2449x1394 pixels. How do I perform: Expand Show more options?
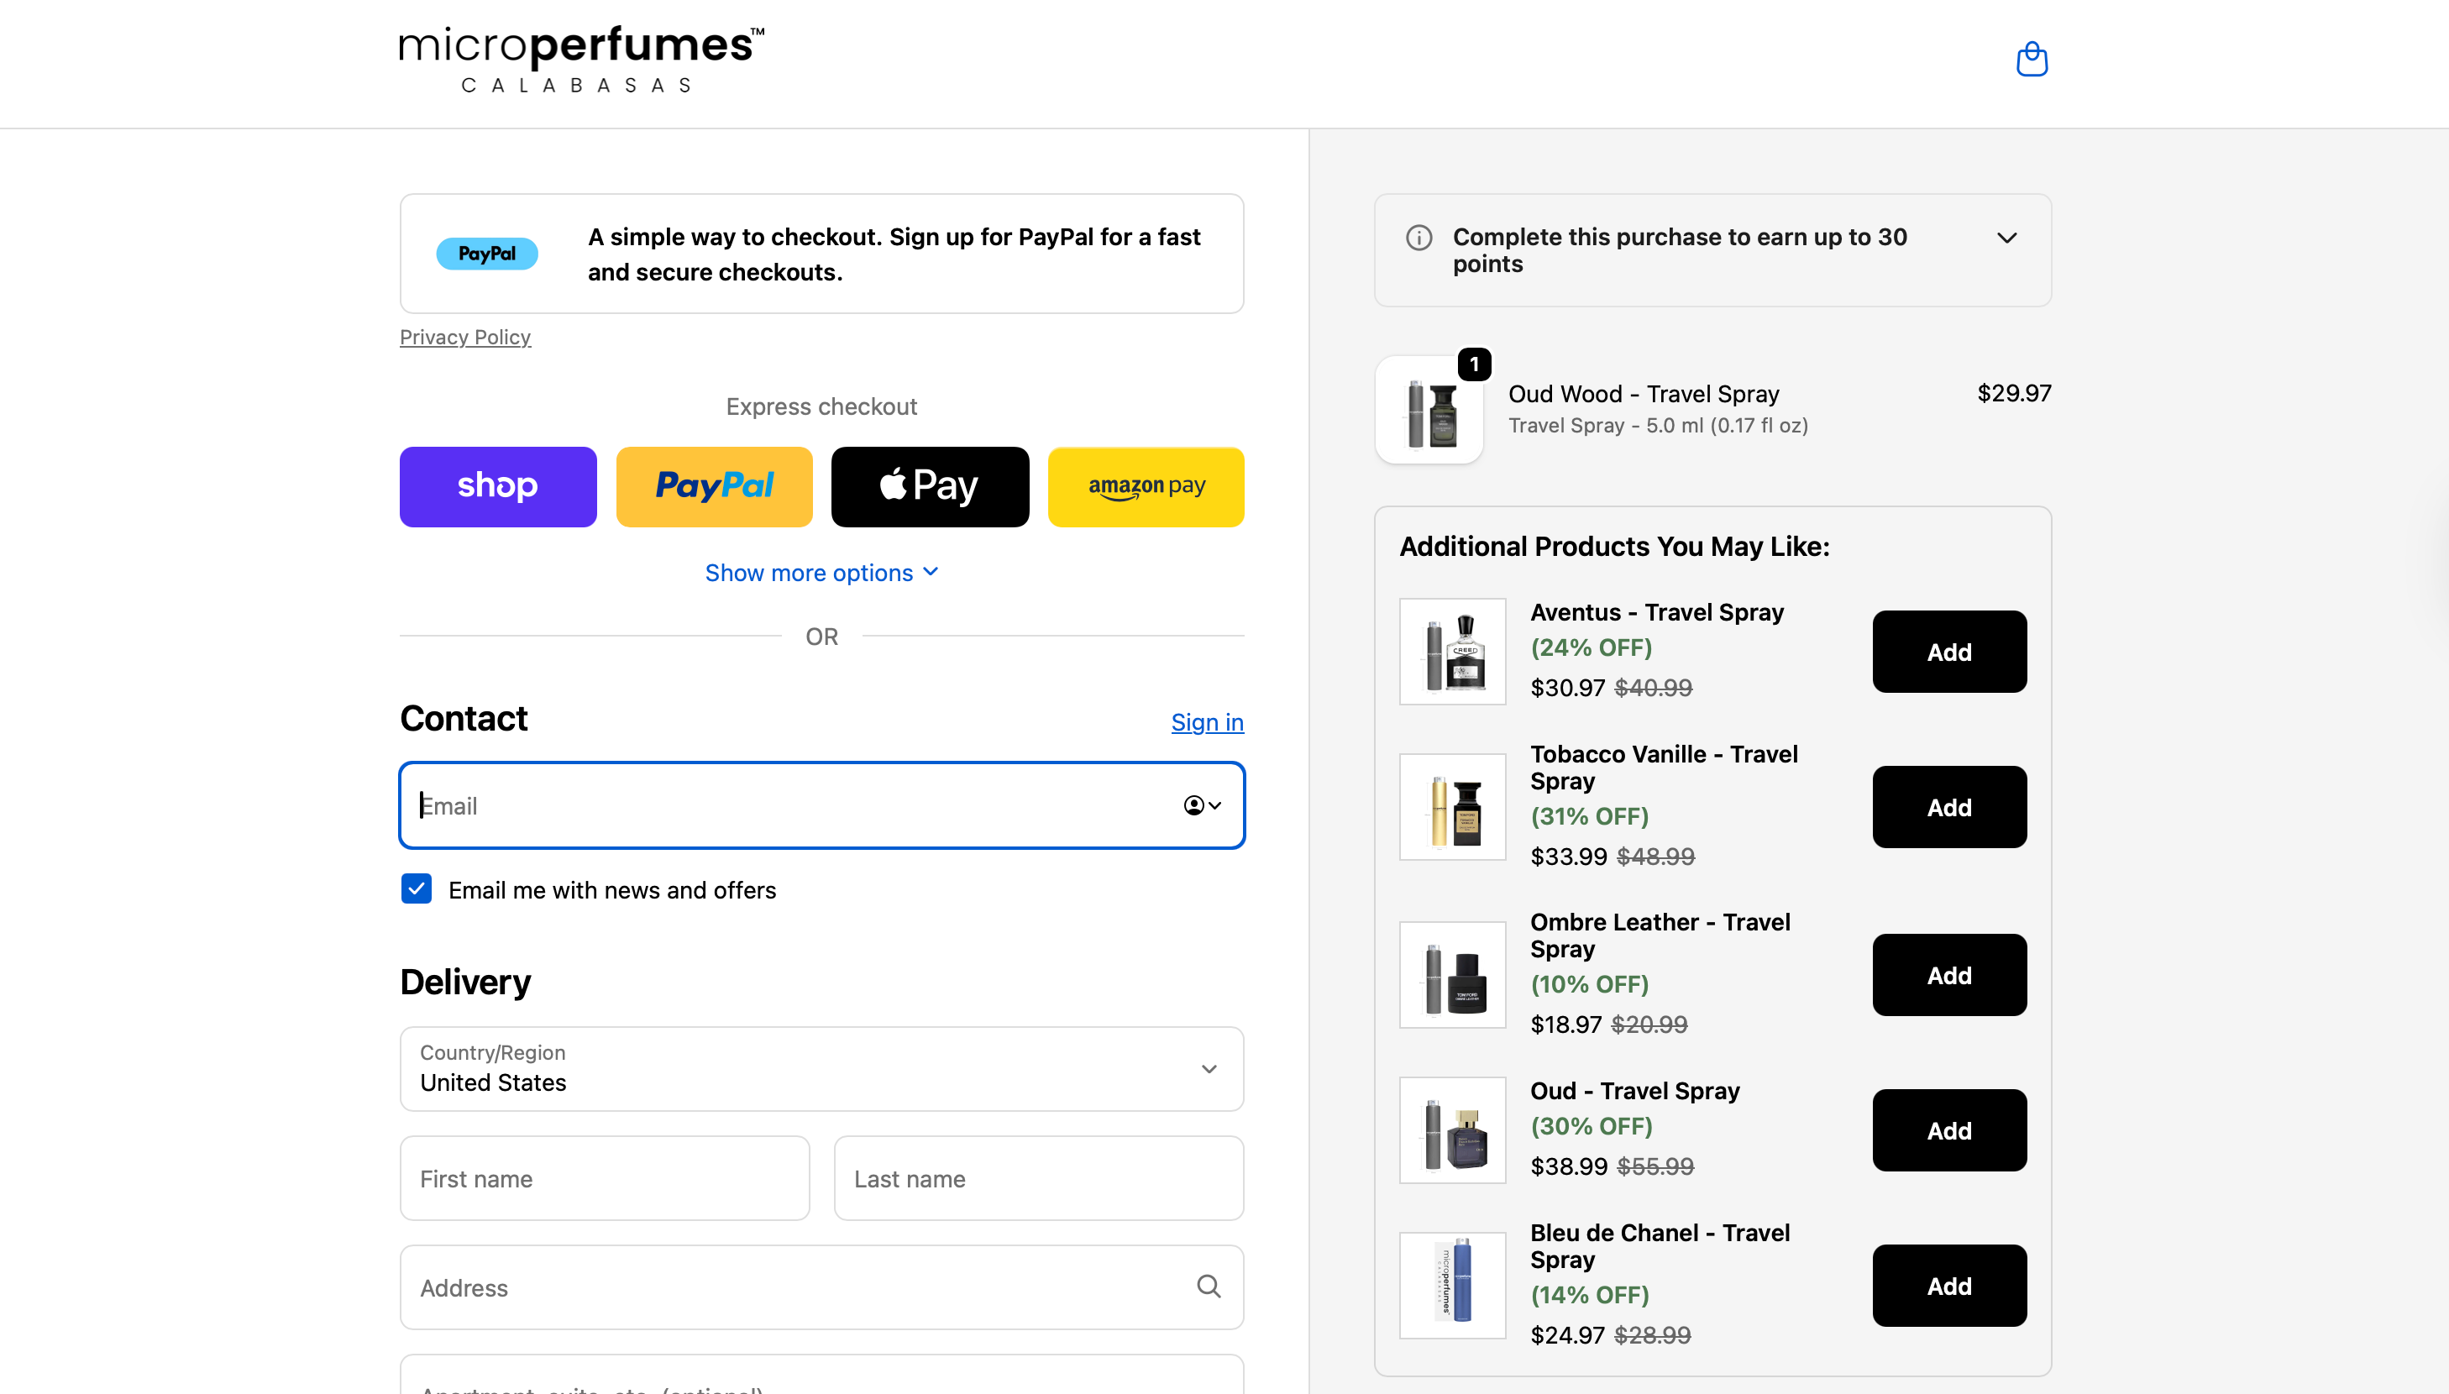(821, 572)
